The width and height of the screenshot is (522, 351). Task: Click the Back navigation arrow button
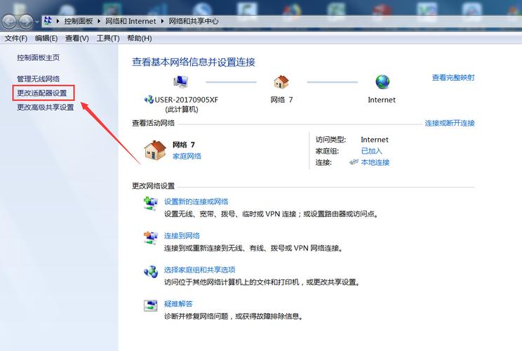[9, 22]
